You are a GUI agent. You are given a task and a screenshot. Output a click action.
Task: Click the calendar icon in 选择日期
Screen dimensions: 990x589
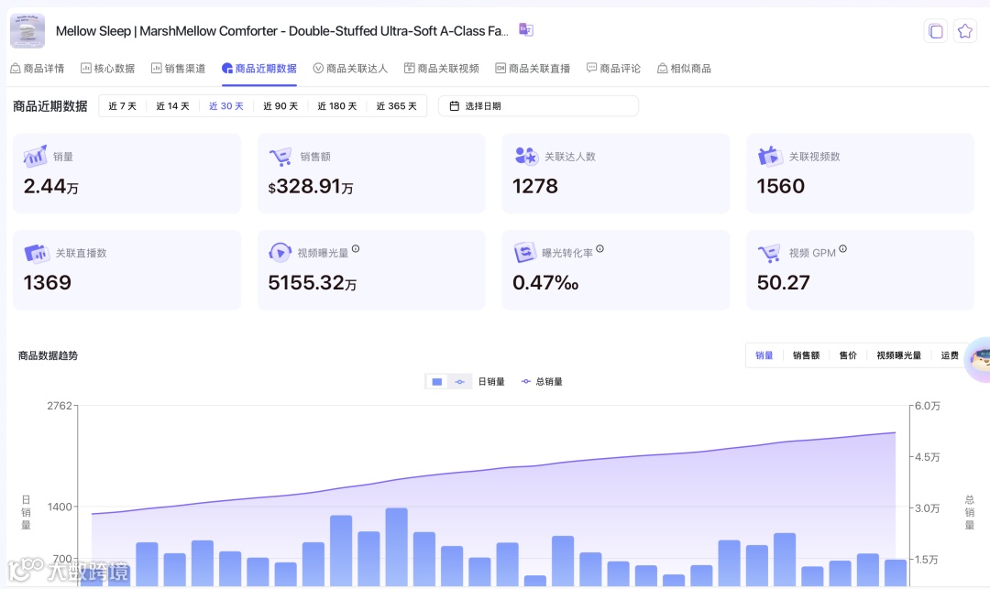point(454,106)
